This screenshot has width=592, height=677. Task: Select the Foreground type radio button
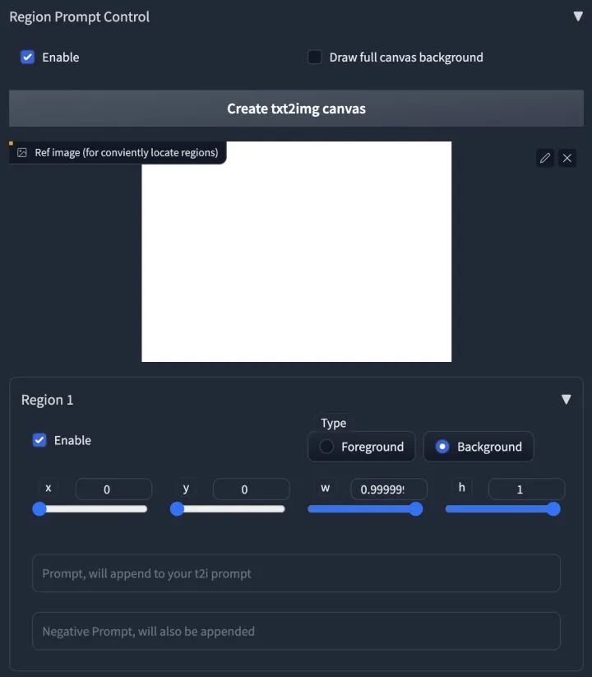pos(327,447)
